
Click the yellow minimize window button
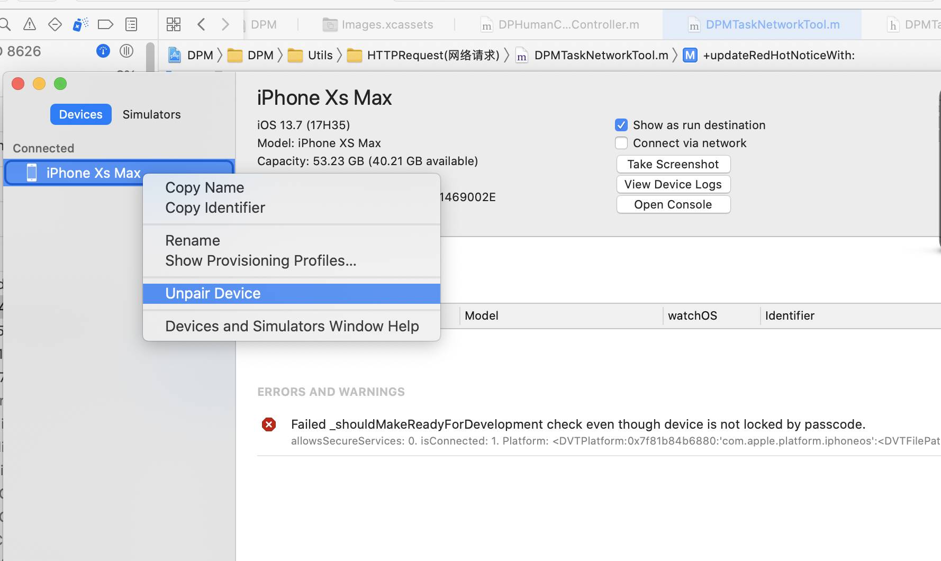click(39, 84)
